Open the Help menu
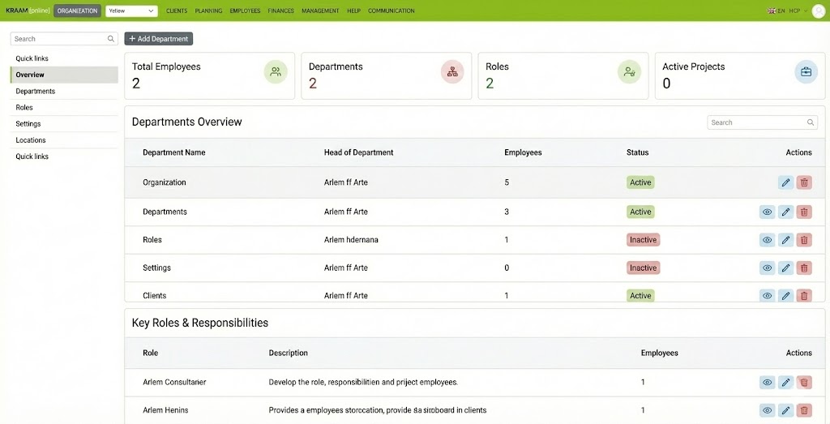 (x=353, y=11)
